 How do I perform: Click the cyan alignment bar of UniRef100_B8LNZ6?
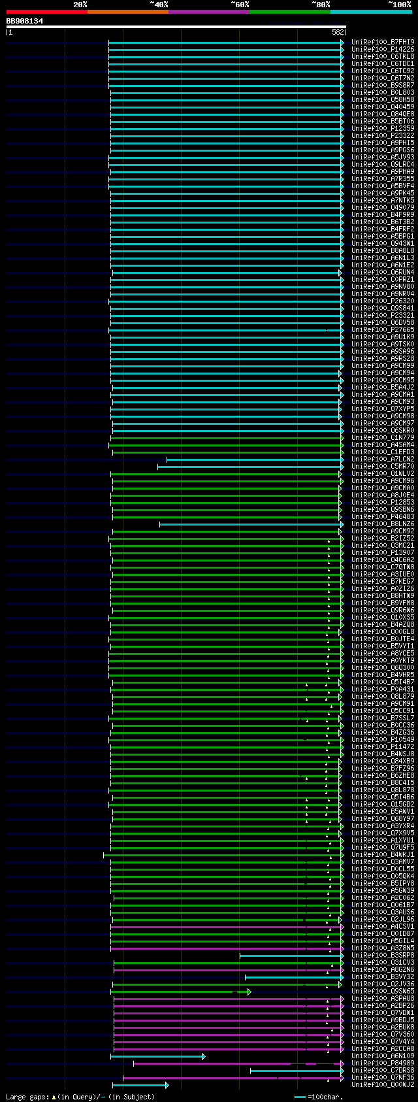(251, 524)
